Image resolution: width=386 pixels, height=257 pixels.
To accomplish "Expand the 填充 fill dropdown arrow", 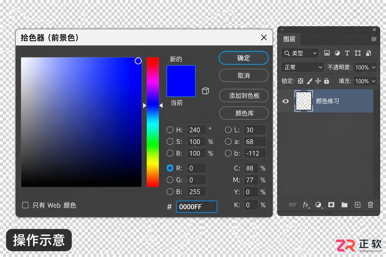I will 374,81.
